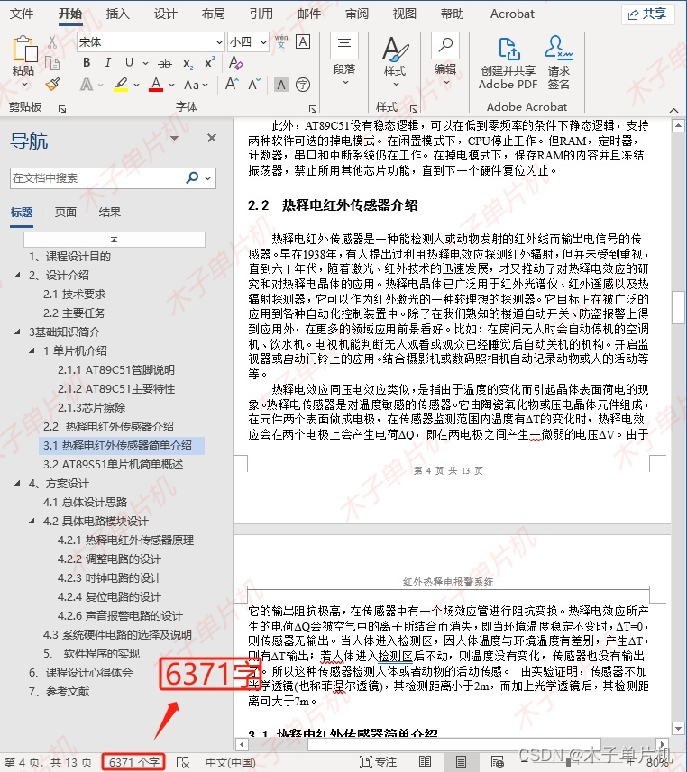Click the Clear Formatting icon
This screenshot has height=772, width=687.
coord(235,62)
